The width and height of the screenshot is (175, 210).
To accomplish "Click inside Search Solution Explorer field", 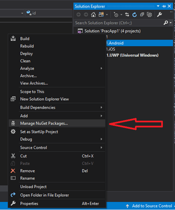I will pos(119,23).
